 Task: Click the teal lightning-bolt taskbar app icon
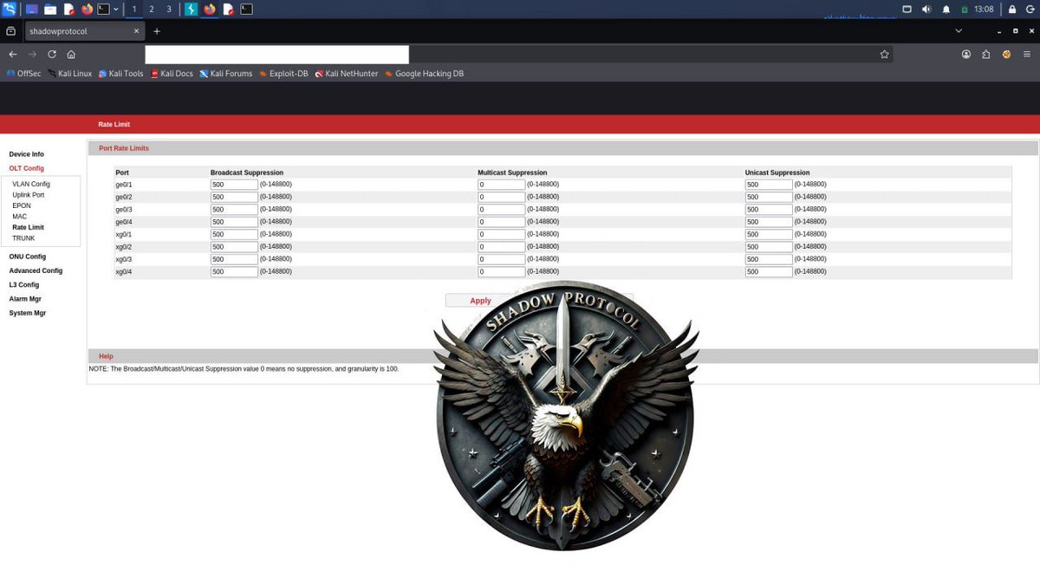point(191,9)
